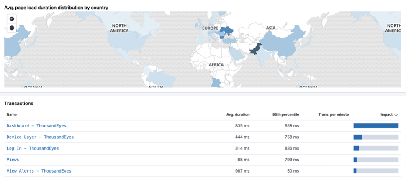Sort by Avg. duration column header
This screenshot has height=178, width=406.
click(238, 114)
